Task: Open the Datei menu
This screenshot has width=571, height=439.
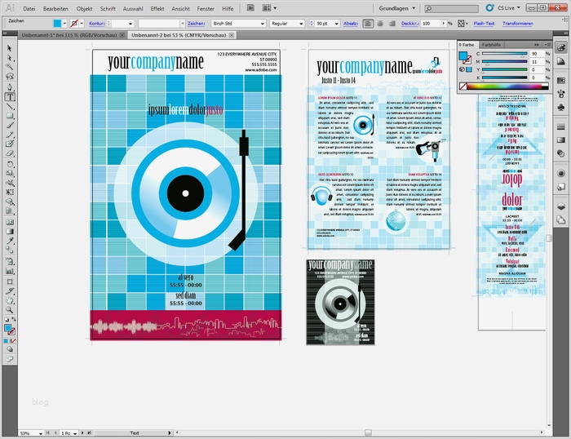Action: 29,8
